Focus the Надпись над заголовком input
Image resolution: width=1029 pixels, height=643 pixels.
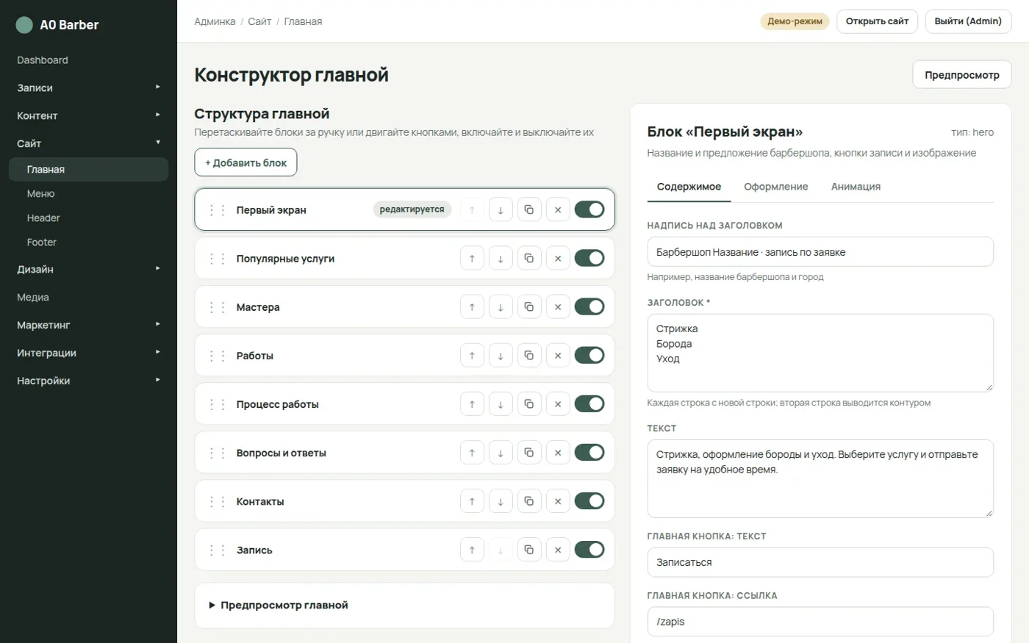click(820, 252)
